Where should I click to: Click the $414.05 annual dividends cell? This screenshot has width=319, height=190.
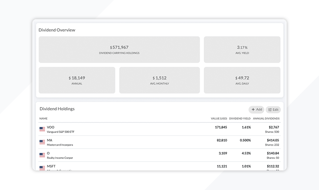coord(273,141)
